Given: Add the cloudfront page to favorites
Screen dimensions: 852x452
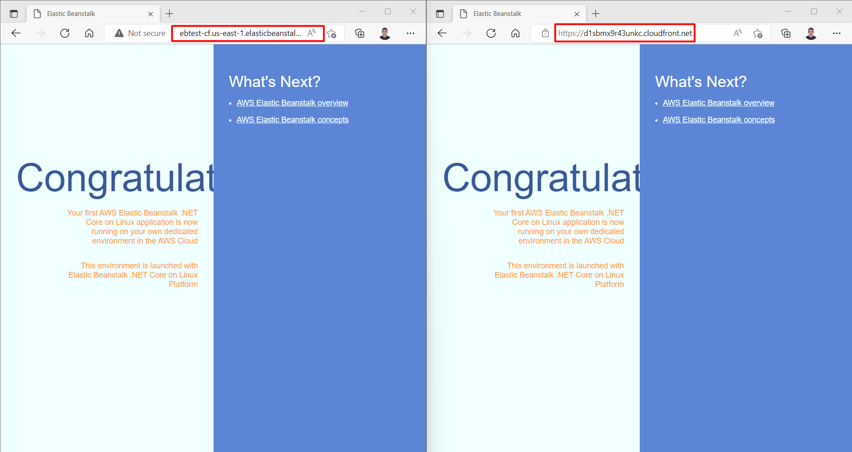Looking at the screenshot, I should click(758, 33).
